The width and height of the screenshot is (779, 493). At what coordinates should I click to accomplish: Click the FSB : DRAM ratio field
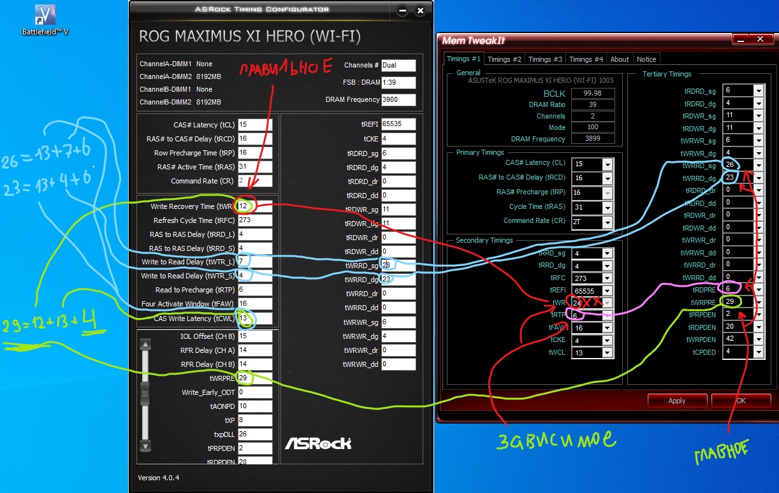pos(398,82)
